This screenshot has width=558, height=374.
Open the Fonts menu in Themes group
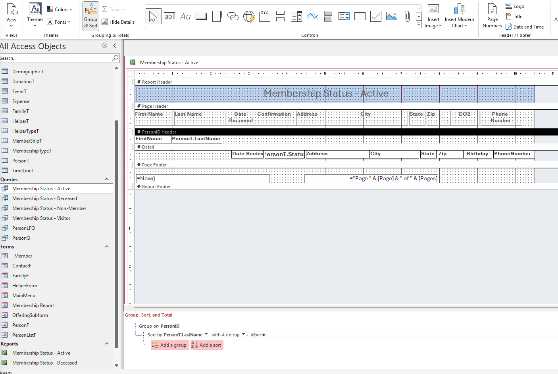(60, 22)
